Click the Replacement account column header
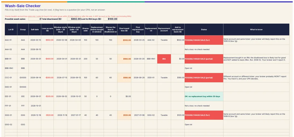Screen dimensions: 294x137 (x=164, y=29)
